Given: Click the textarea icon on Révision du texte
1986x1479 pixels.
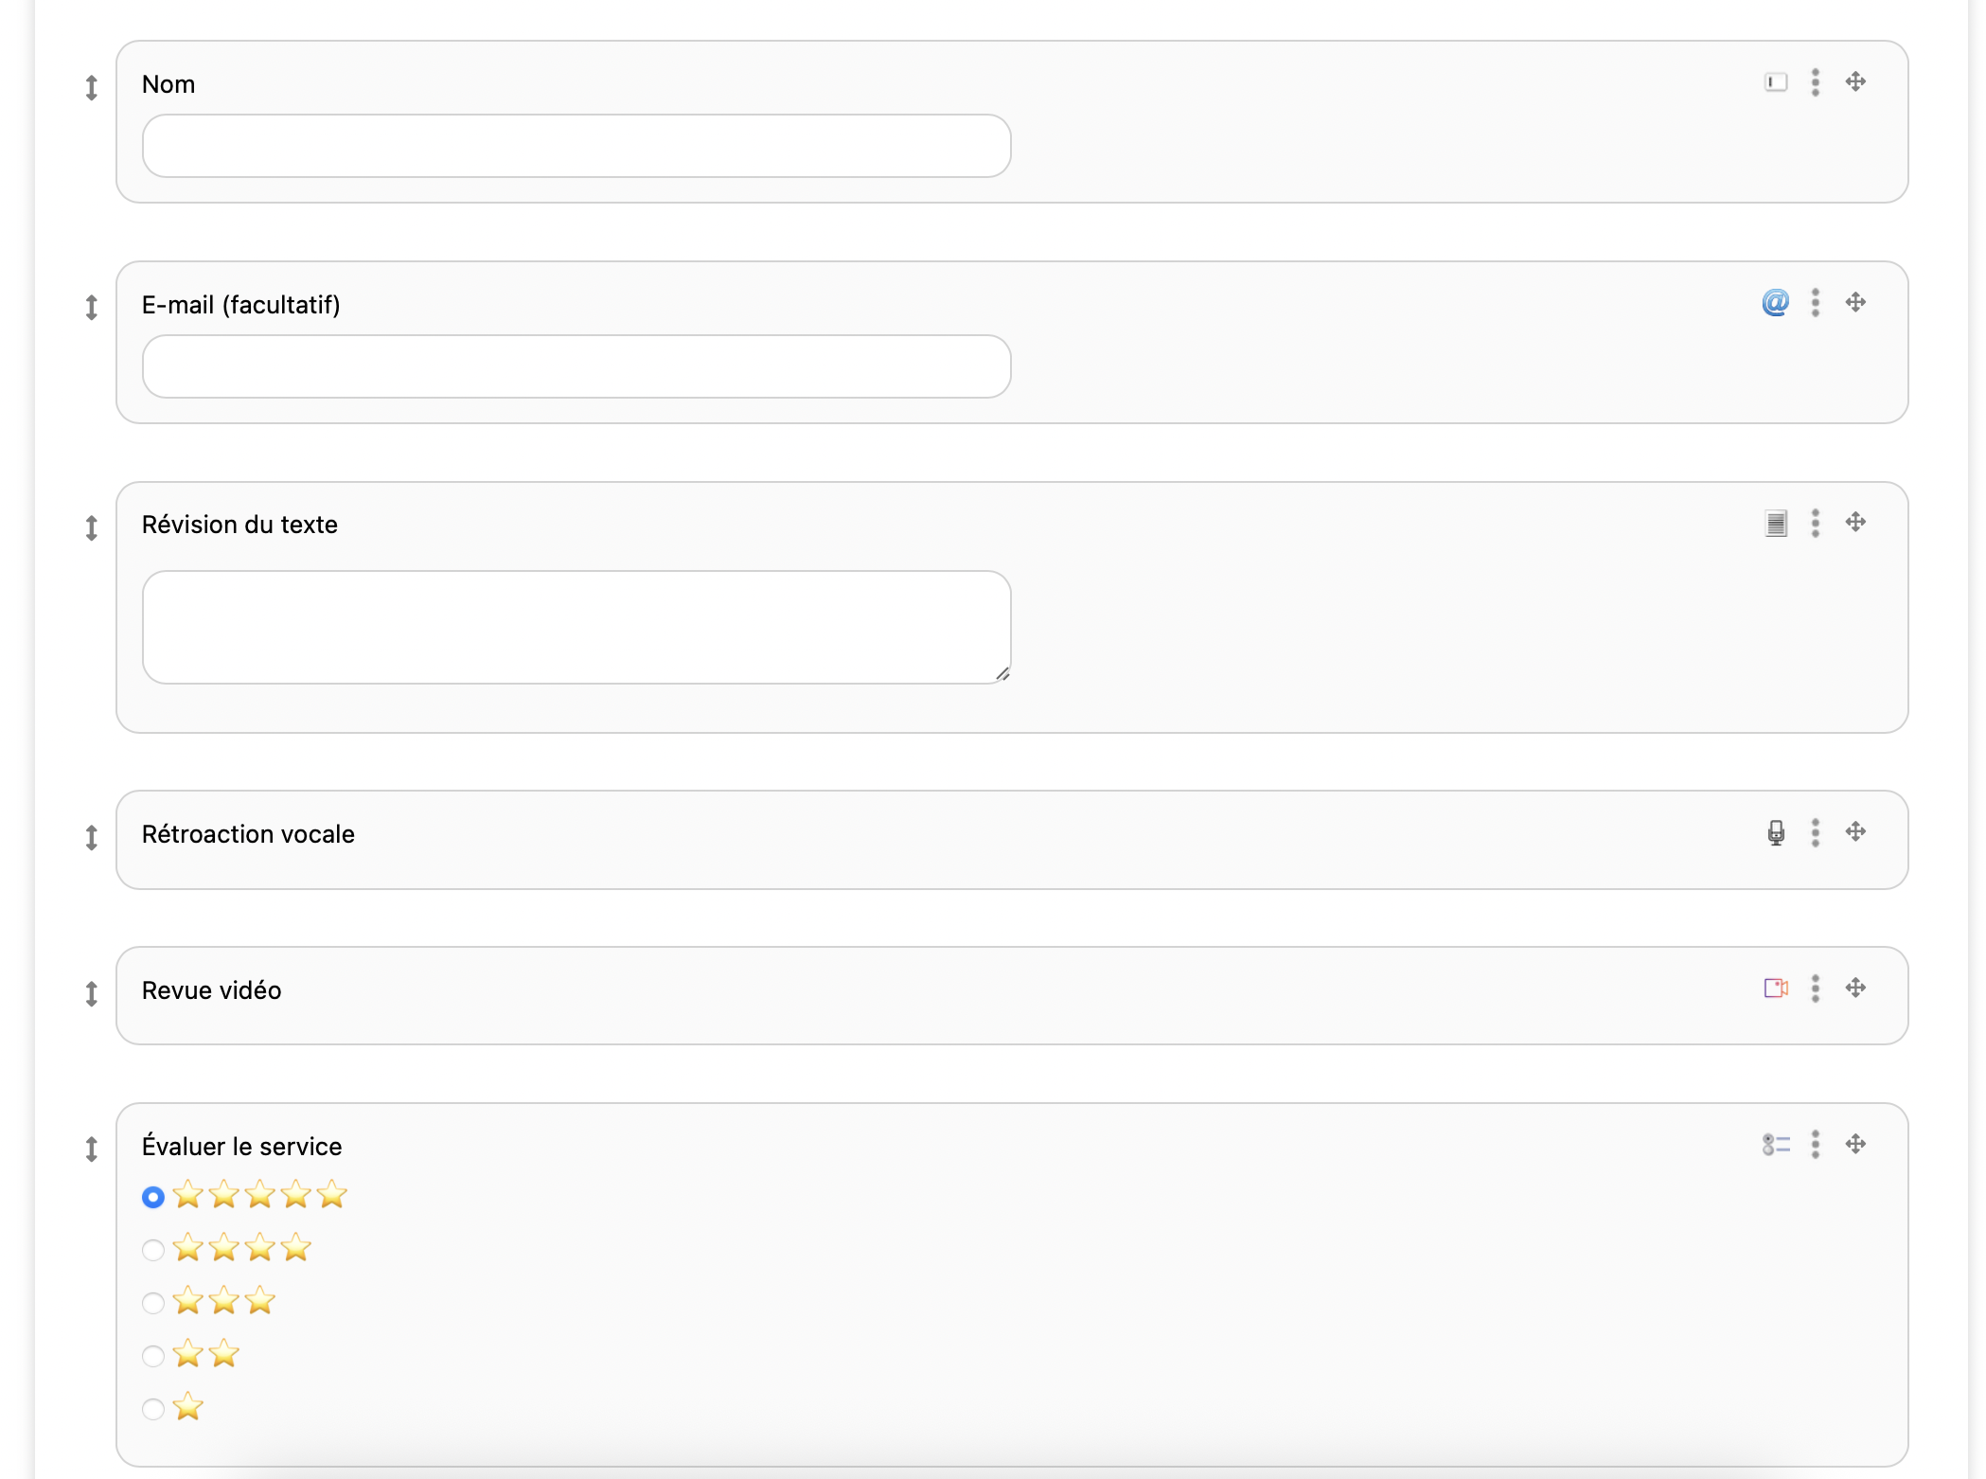Looking at the screenshot, I should pos(1776,523).
